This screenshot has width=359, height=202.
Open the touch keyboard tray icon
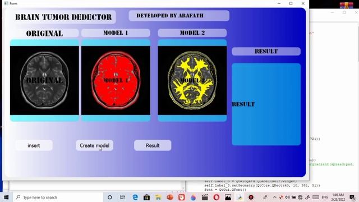click(x=316, y=197)
